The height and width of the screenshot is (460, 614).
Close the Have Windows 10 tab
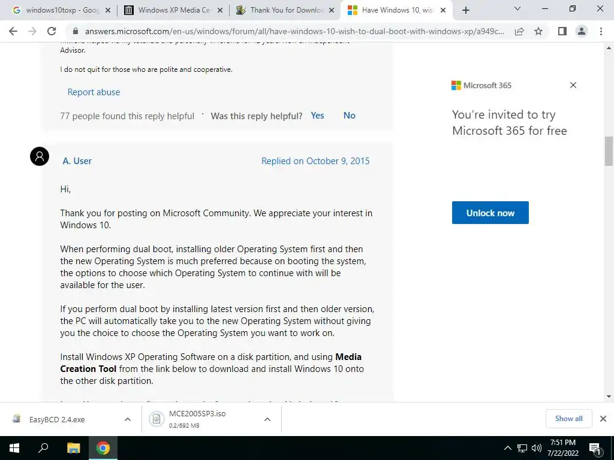pos(443,10)
